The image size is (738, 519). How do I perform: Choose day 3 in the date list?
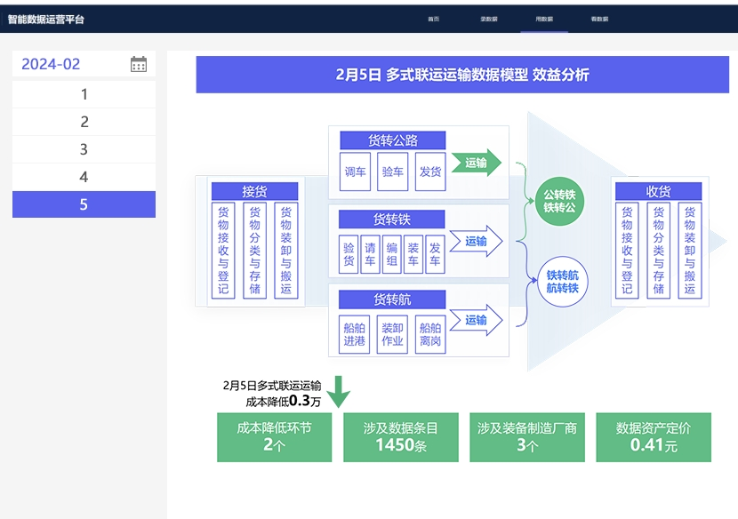[x=84, y=149]
